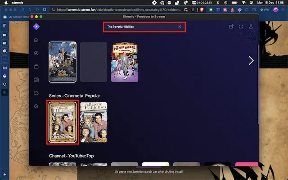Open second Beverly Hillbillies series poster

94,122
